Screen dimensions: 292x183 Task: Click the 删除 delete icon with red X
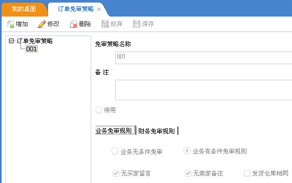[x=74, y=24]
